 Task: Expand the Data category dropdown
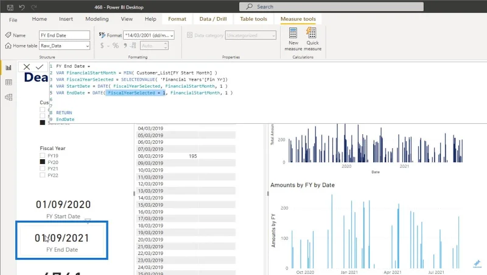point(251,35)
